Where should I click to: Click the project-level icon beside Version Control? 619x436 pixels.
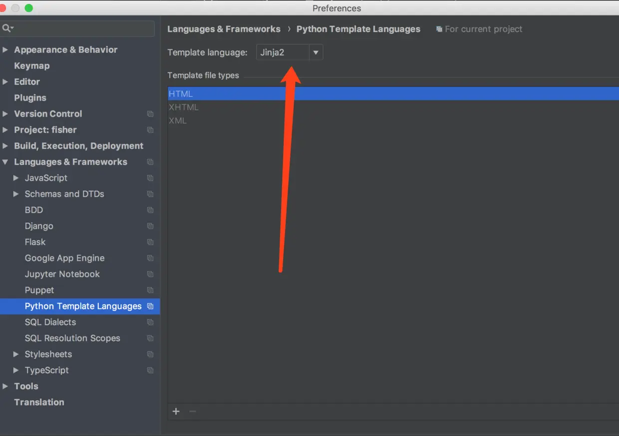(x=150, y=114)
